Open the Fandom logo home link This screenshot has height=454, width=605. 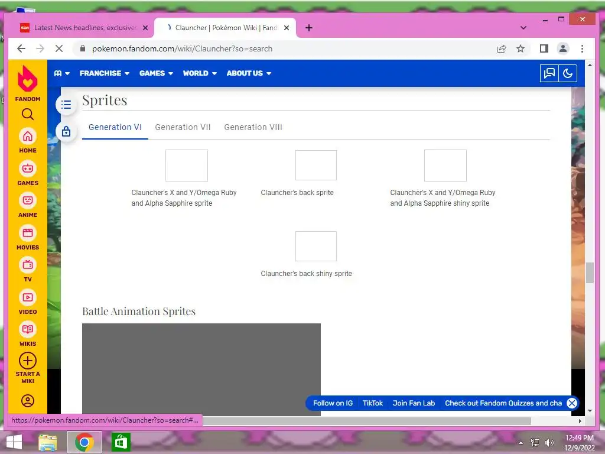pos(27,83)
